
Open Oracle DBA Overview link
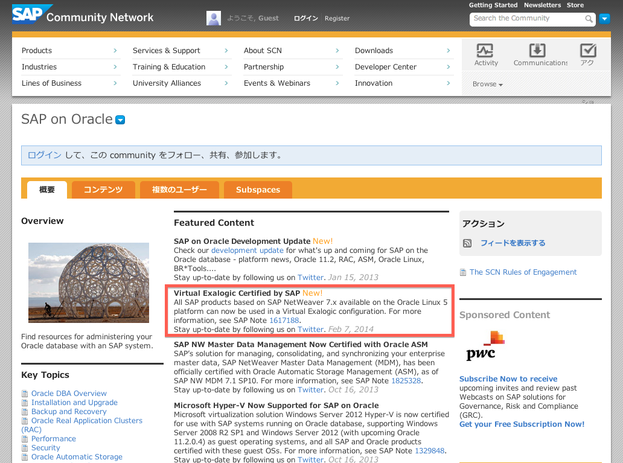tap(69, 394)
